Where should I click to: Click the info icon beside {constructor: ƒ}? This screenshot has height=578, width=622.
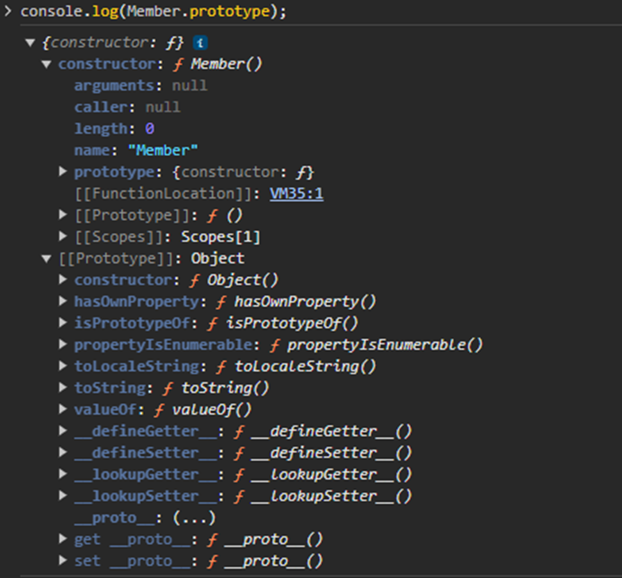coord(201,42)
